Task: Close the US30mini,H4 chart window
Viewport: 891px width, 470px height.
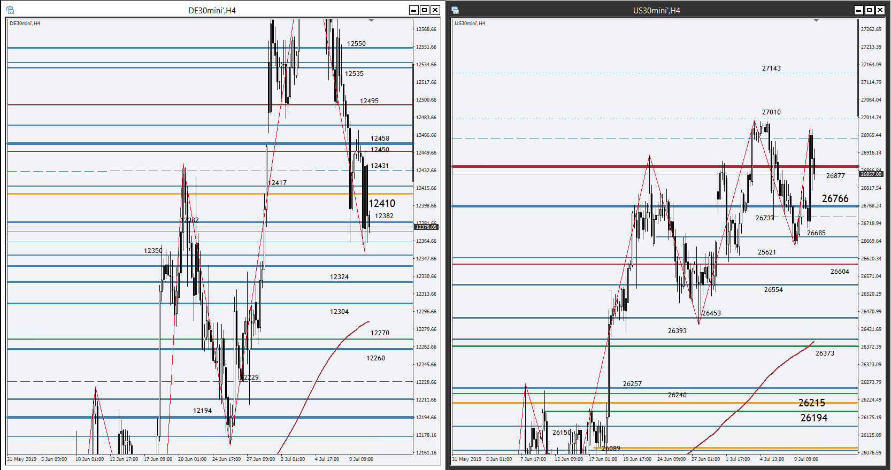Action: coord(880,10)
